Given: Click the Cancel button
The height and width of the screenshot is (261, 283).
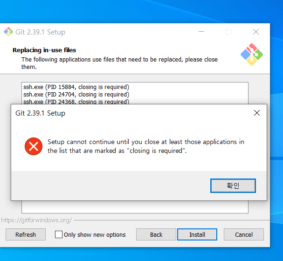Looking at the screenshot, I should coord(244,234).
